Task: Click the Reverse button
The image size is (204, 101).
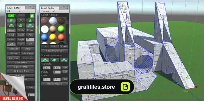Action: coord(14,58)
